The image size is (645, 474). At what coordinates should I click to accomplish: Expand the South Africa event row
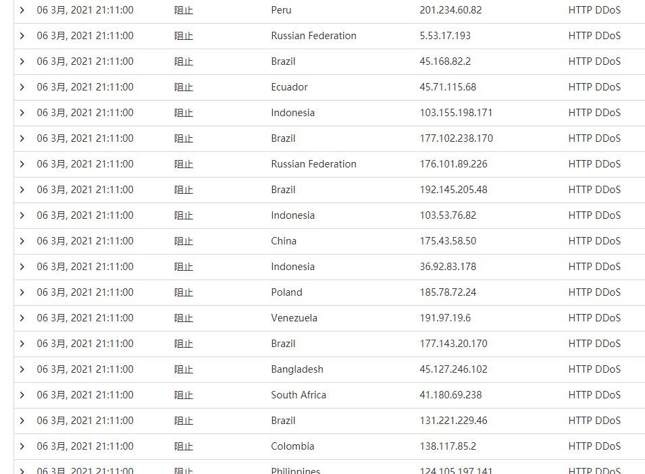(22, 395)
